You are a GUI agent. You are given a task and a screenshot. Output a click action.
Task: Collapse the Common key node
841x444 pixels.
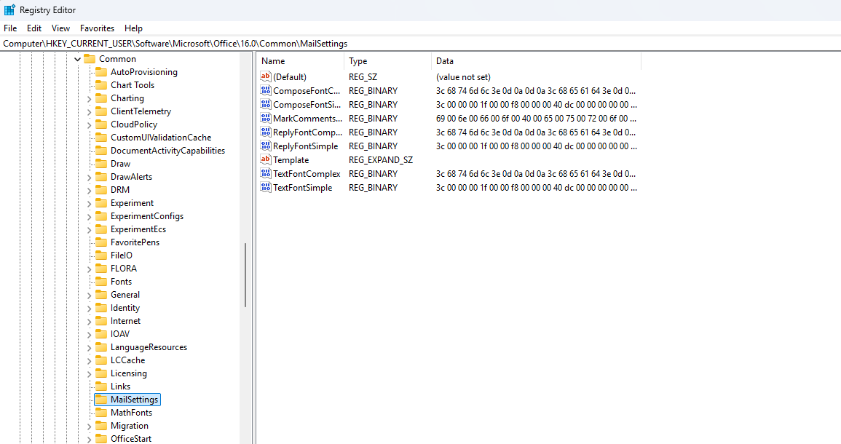tap(77, 59)
